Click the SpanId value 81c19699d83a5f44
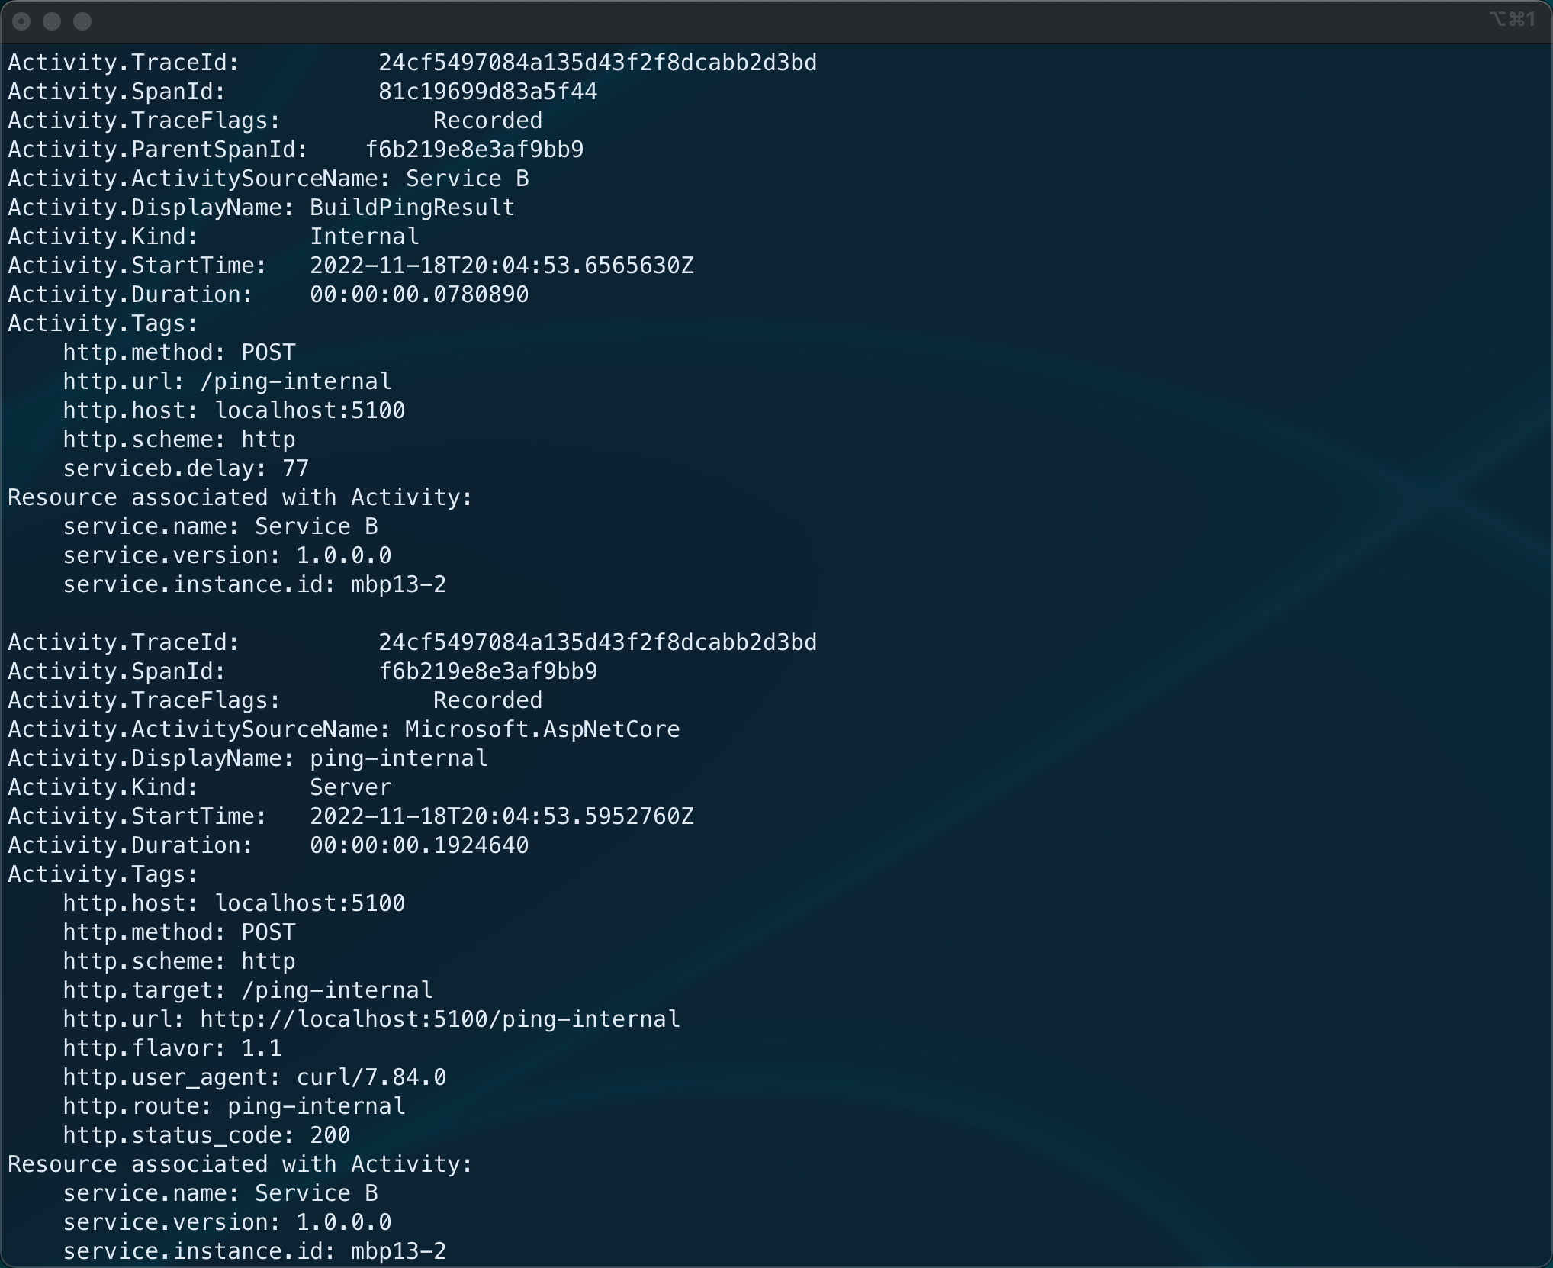The width and height of the screenshot is (1553, 1268). [x=487, y=92]
